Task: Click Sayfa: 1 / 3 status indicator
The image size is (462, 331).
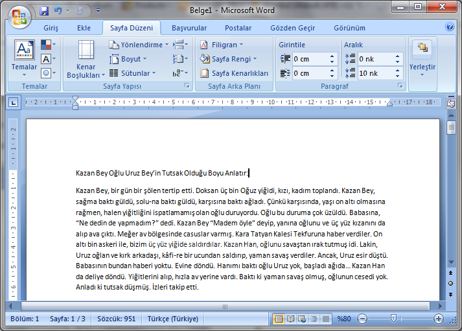Action: point(67,319)
